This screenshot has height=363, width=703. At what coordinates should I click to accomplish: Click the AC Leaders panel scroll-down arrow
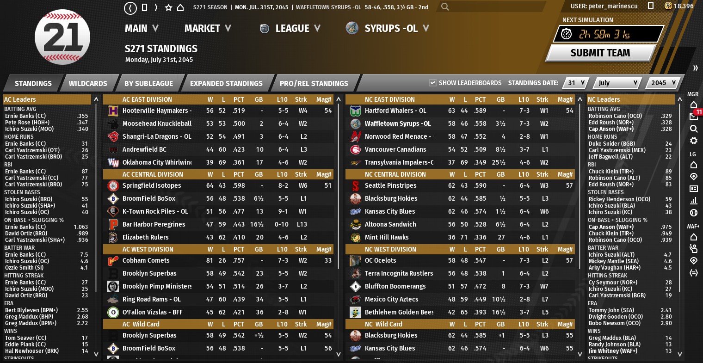pyautogui.click(x=96, y=354)
